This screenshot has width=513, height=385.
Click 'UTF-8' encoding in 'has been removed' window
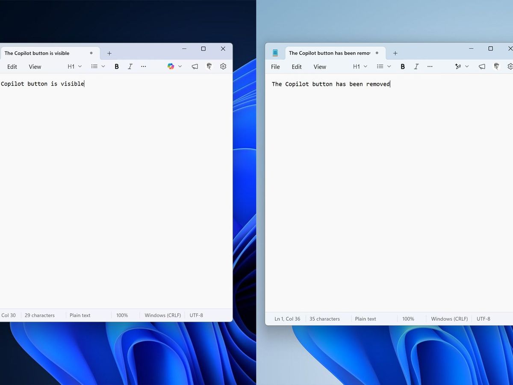484,319
